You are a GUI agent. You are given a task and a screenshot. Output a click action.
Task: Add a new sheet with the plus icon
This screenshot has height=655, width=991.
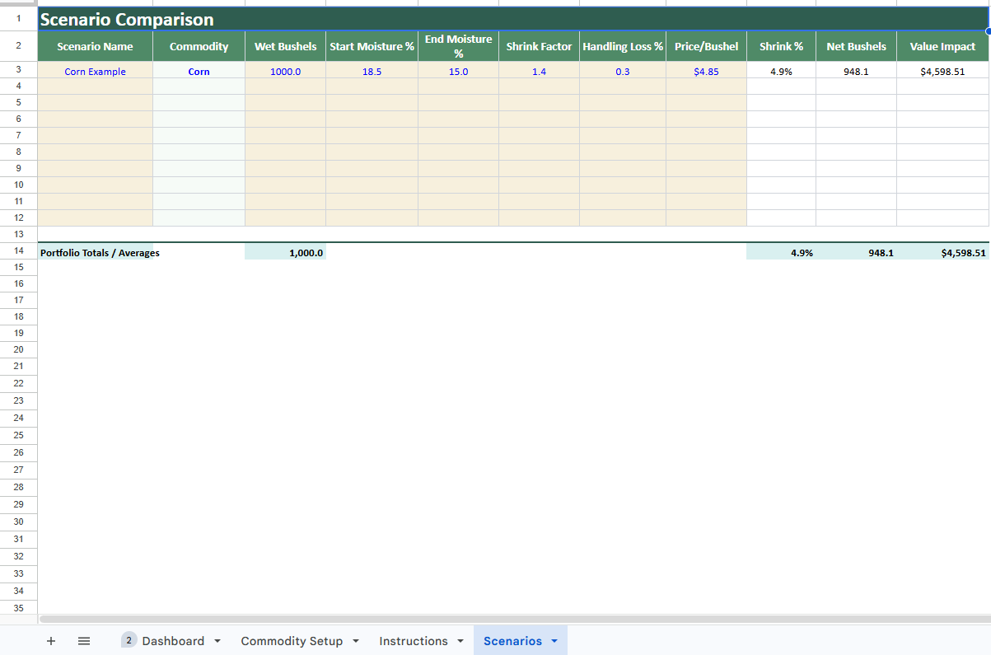[51, 641]
